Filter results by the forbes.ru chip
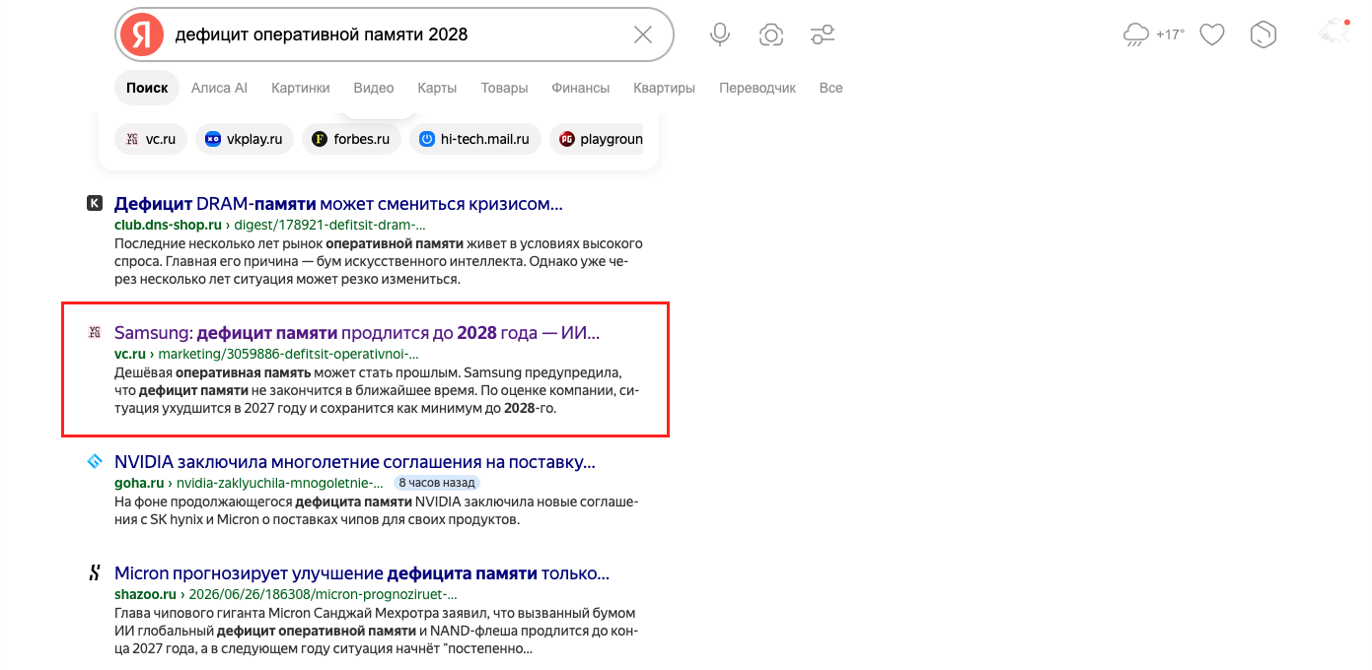 351,139
